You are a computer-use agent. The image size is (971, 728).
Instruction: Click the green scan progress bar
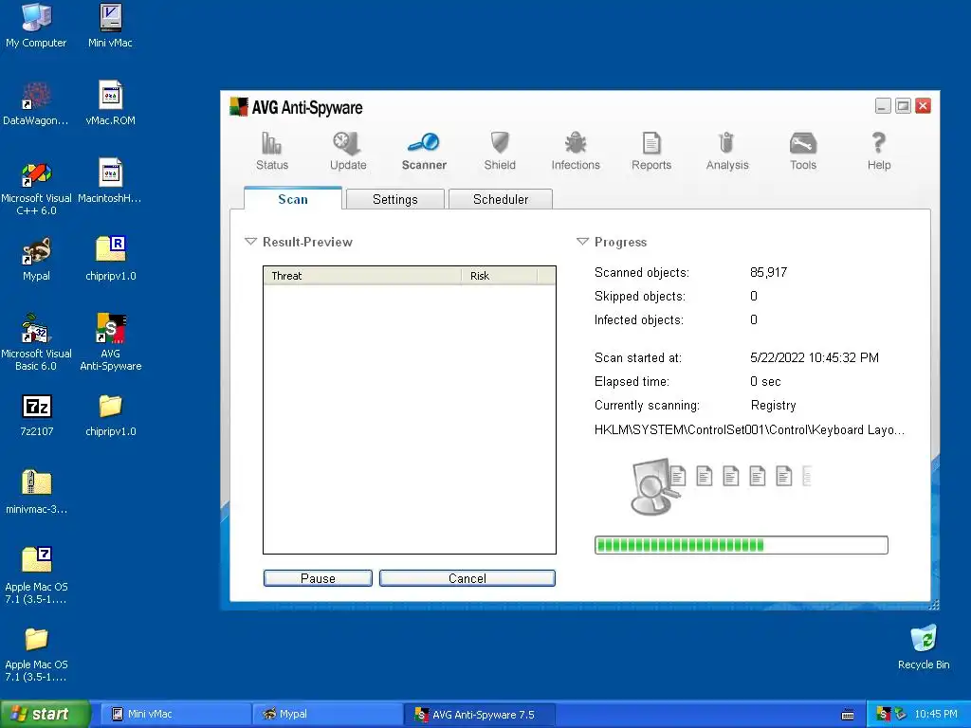point(742,545)
